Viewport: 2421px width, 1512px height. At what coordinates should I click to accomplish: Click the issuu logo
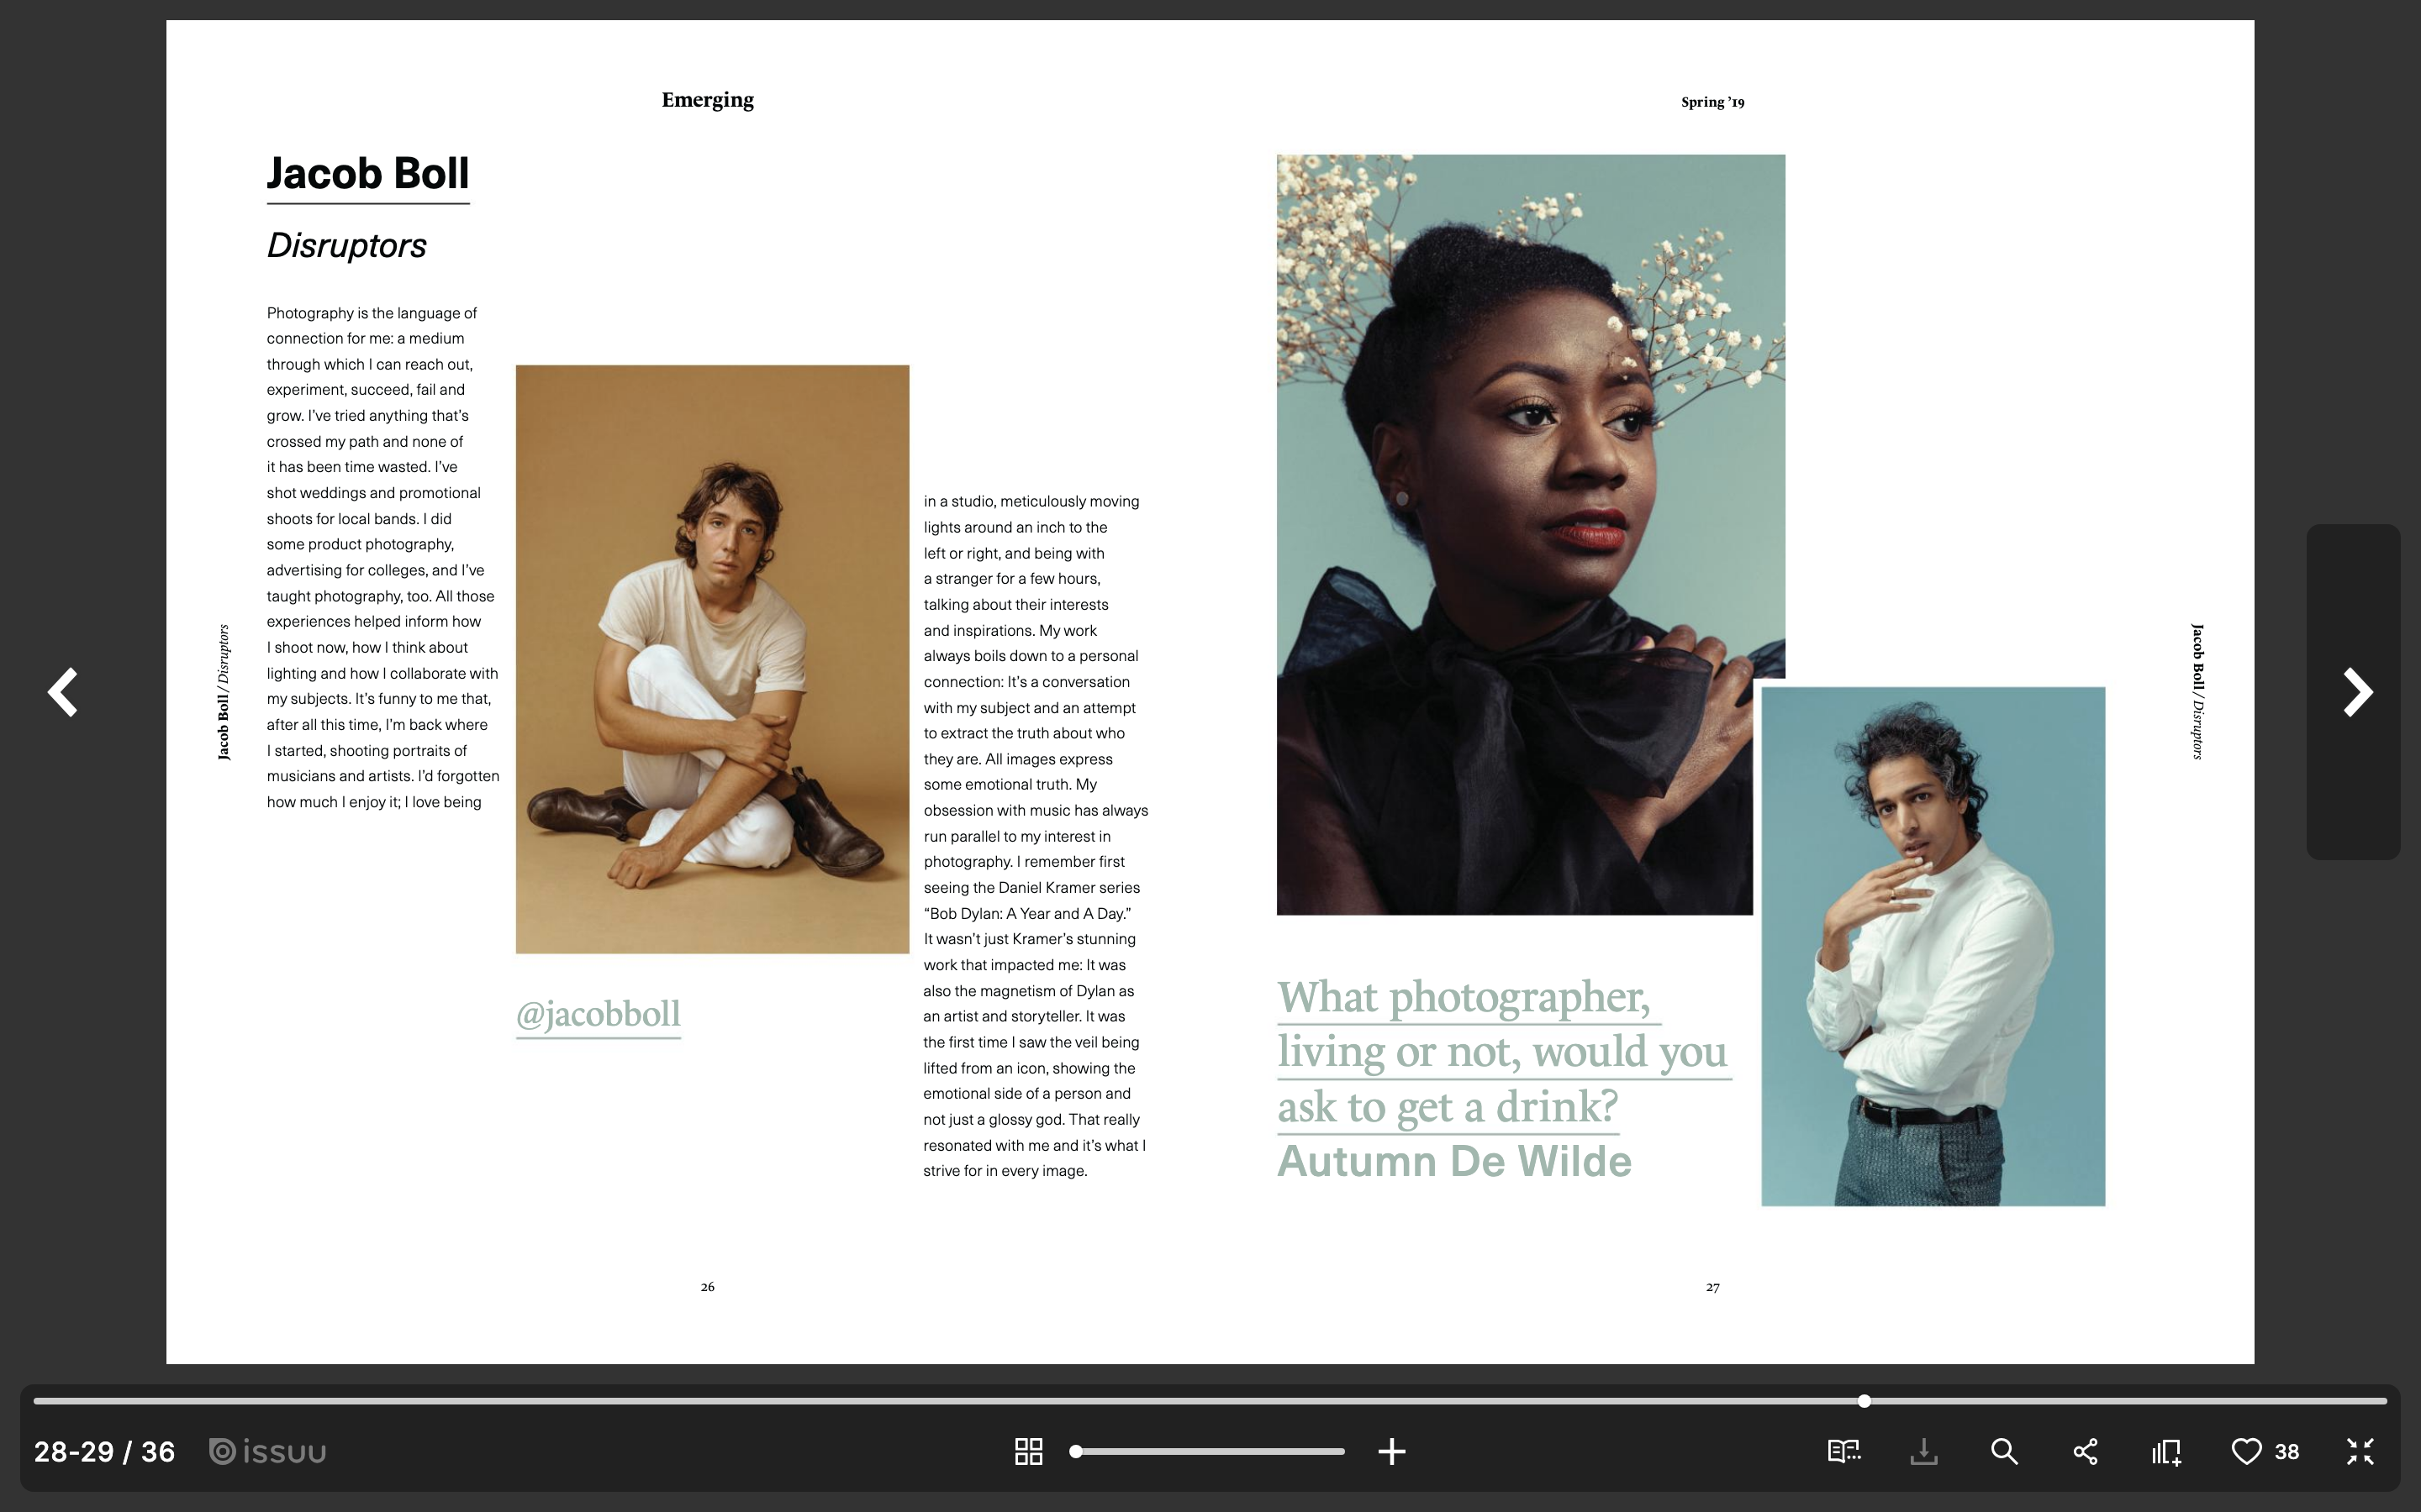[268, 1451]
